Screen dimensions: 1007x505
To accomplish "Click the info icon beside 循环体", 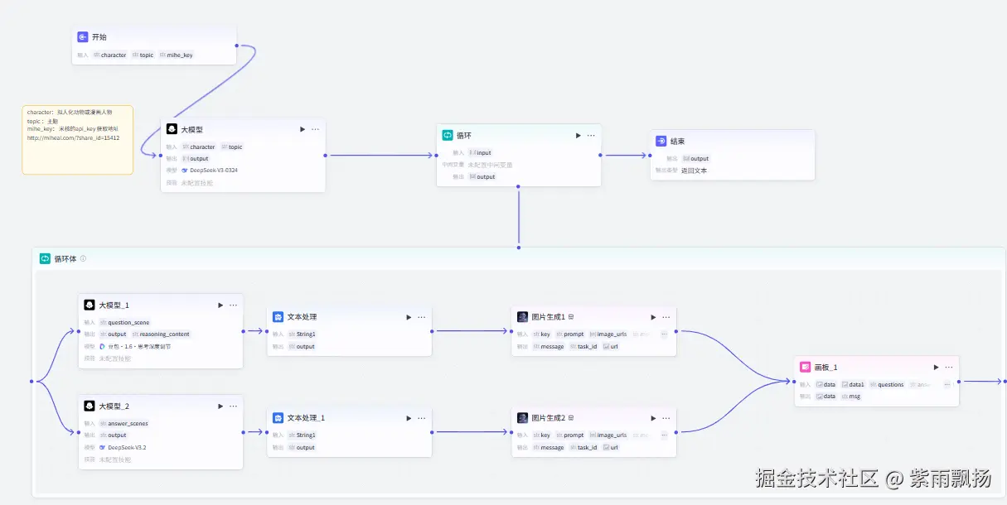I will 83,258.
